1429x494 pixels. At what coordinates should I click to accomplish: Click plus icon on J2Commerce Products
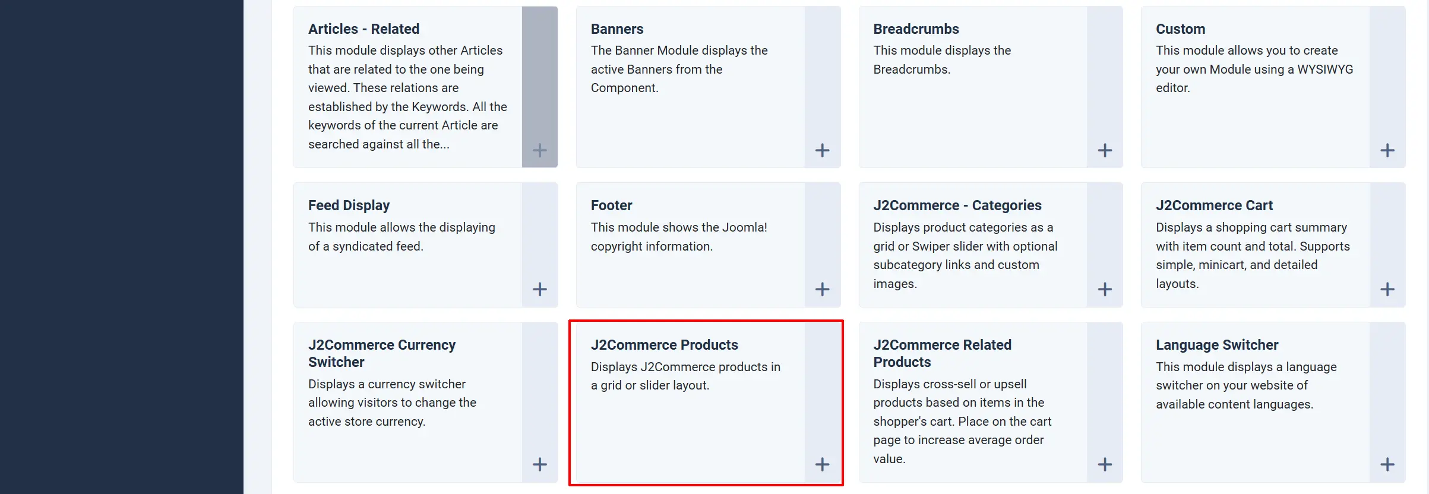click(822, 464)
